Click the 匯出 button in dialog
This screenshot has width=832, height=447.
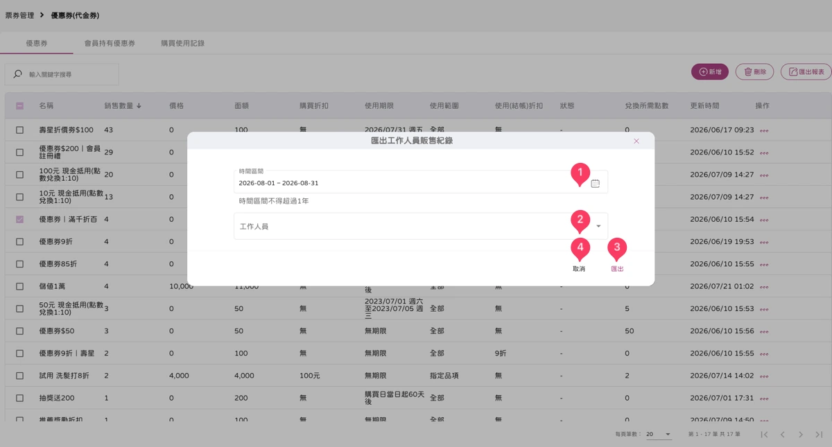click(617, 269)
